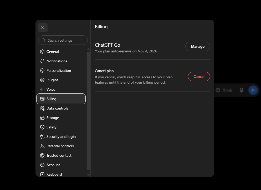
Task: Click the cancel description about billing period
Action: click(x=134, y=80)
